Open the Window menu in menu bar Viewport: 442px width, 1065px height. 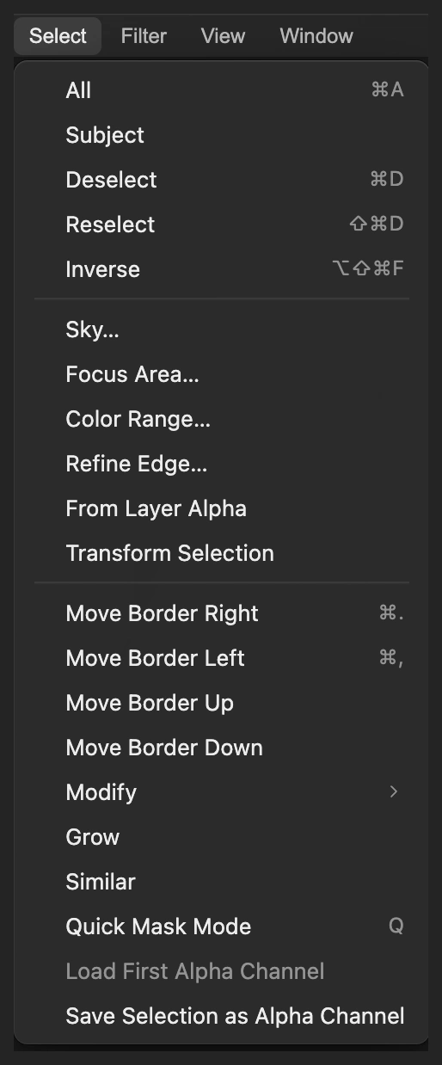coord(316,36)
